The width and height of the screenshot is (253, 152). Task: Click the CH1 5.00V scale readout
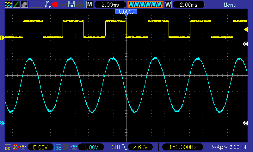point(40,147)
